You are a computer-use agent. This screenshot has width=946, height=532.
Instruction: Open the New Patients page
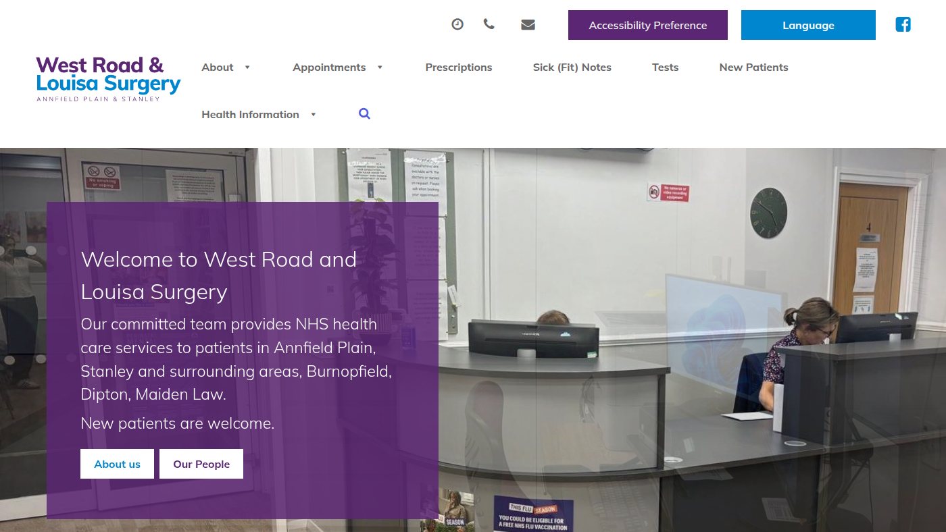point(754,68)
